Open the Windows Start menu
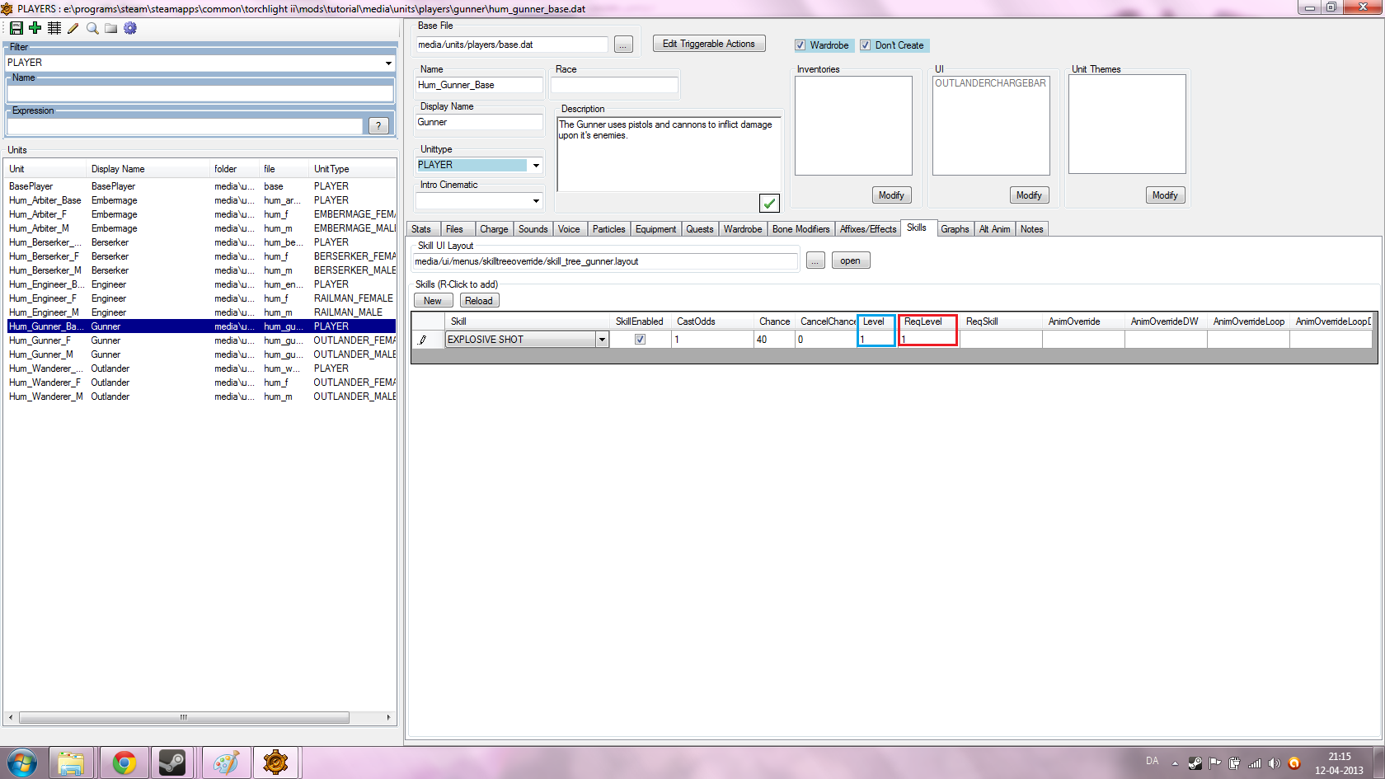The image size is (1385, 779). coord(22,763)
